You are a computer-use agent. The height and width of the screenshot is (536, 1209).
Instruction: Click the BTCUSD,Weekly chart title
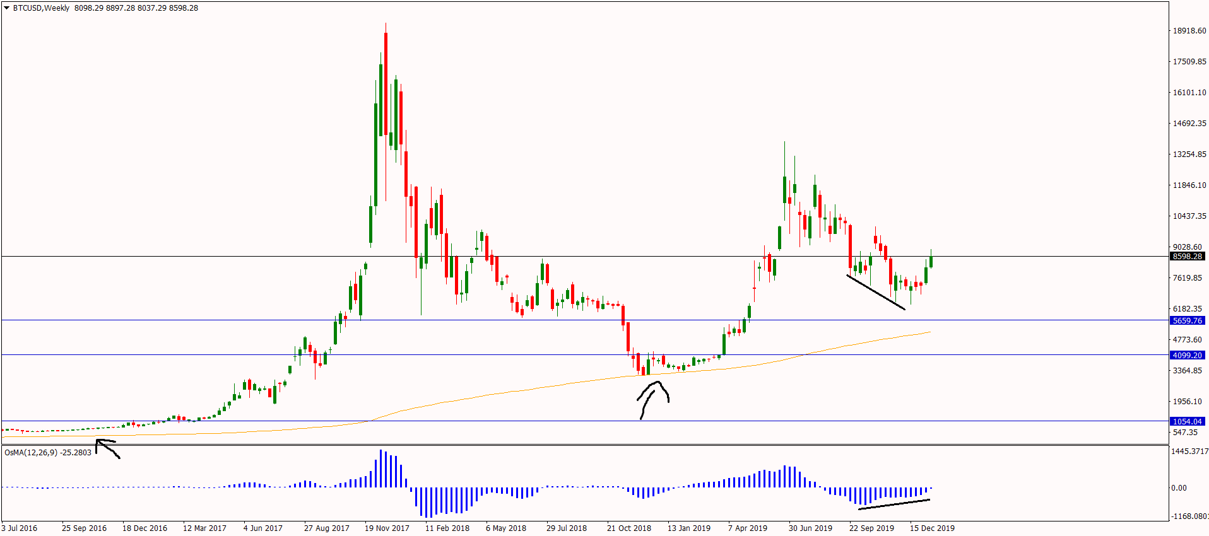pos(41,8)
